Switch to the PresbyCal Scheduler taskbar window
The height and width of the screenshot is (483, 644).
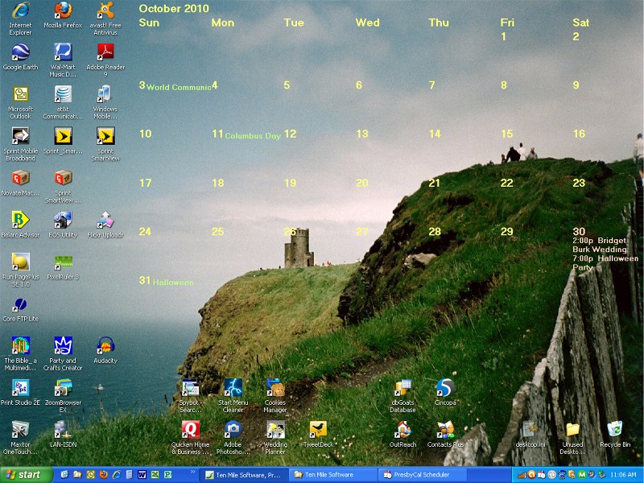[420, 475]
